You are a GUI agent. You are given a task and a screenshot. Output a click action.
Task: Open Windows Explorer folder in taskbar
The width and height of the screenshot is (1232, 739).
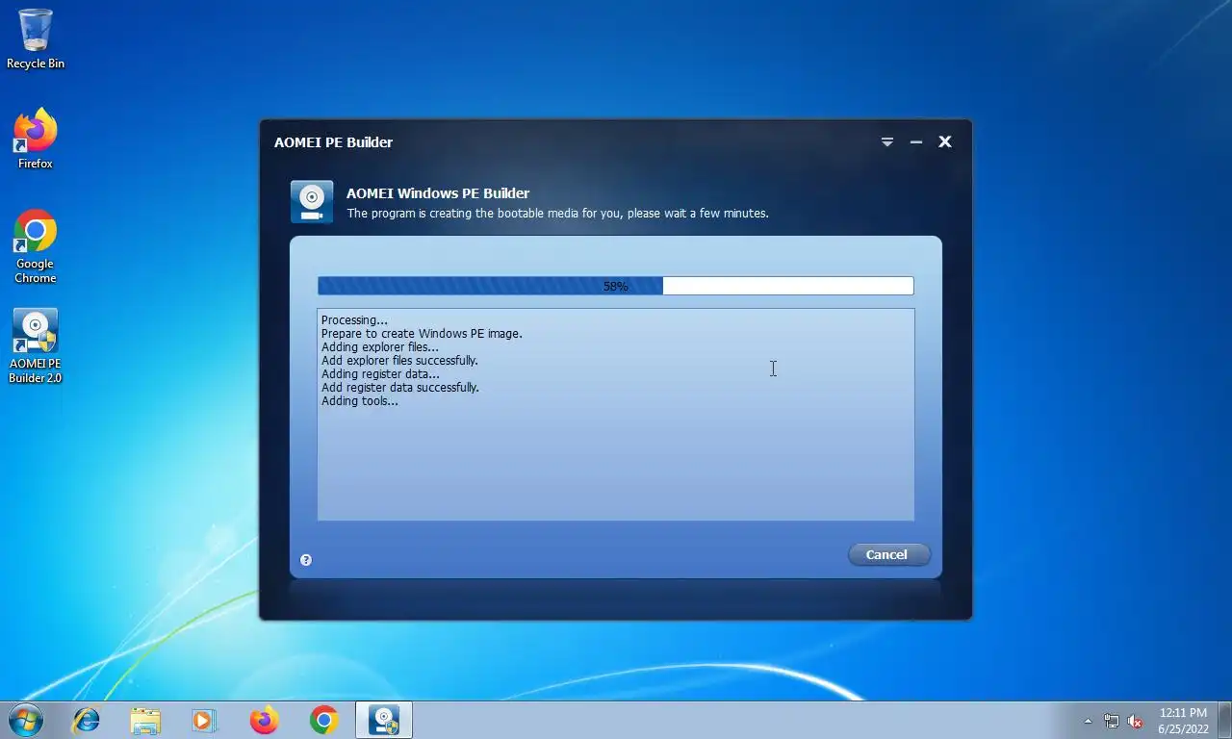coord(145,720)
